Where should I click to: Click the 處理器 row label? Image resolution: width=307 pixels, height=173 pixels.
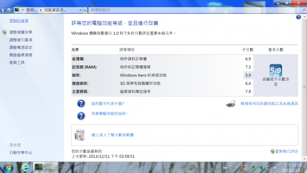78,59
